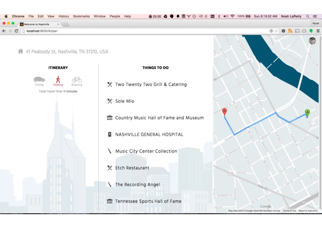This screenshot has height=228, width=322.
Task: Open the Bookmarks menu
Action: 82,16
